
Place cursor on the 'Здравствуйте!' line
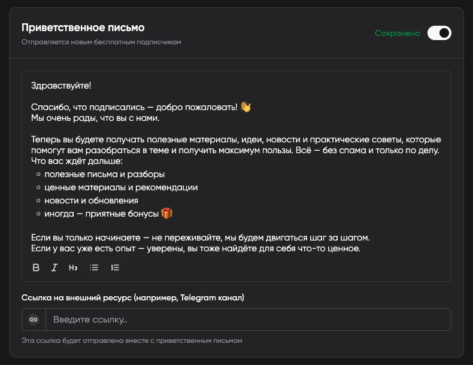[61, 86]
